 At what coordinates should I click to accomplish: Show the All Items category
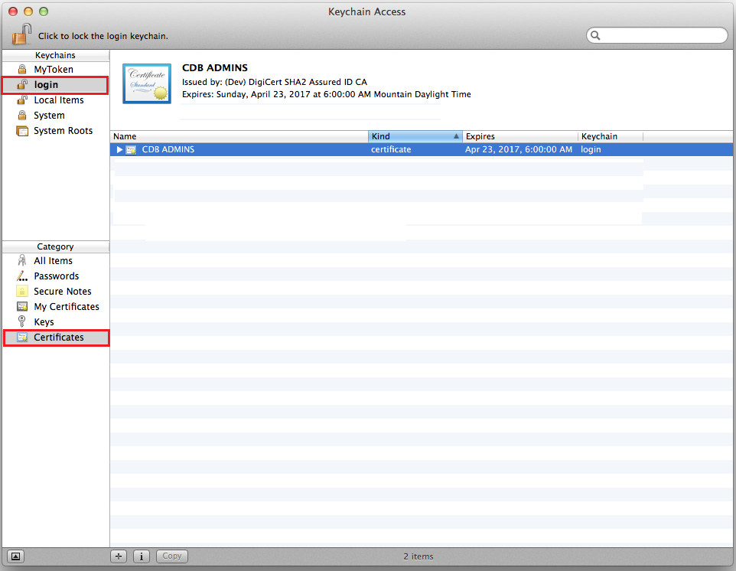[x=53, y=261]
